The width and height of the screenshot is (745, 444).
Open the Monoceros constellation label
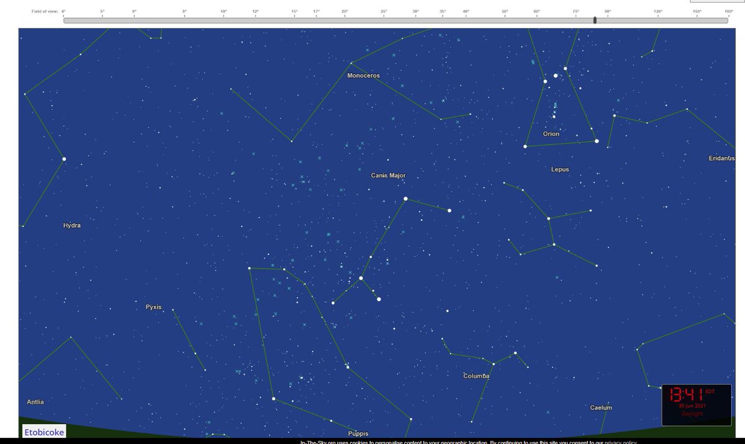pyautogui.click(x=363, y=75)
